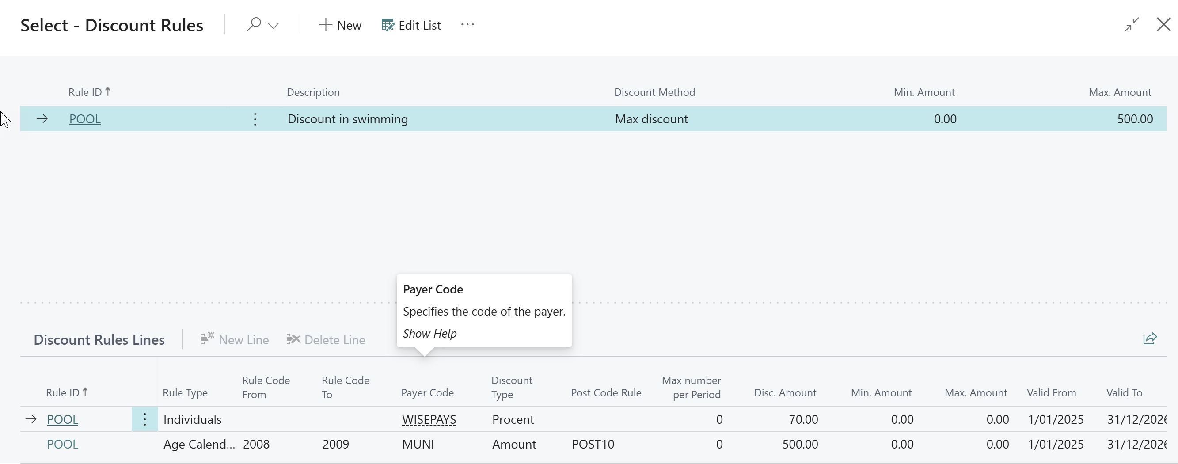
Task: Click the search magnifier icon
Action: tap(253, 25)
